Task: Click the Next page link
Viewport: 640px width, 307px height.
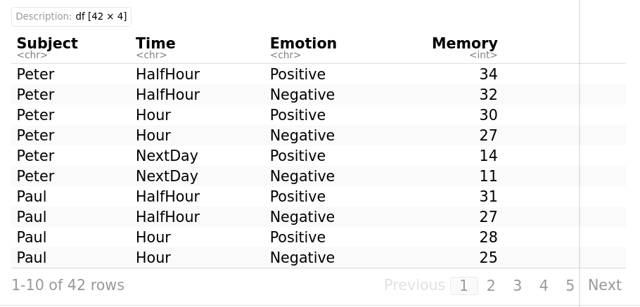Action: (604, 285)
